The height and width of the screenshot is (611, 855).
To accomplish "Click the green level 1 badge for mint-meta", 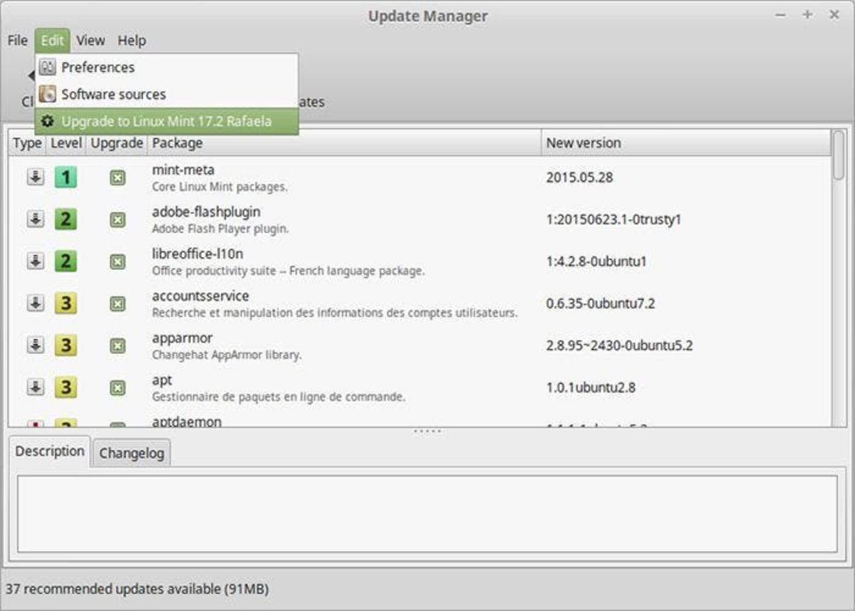I will 66,177.
